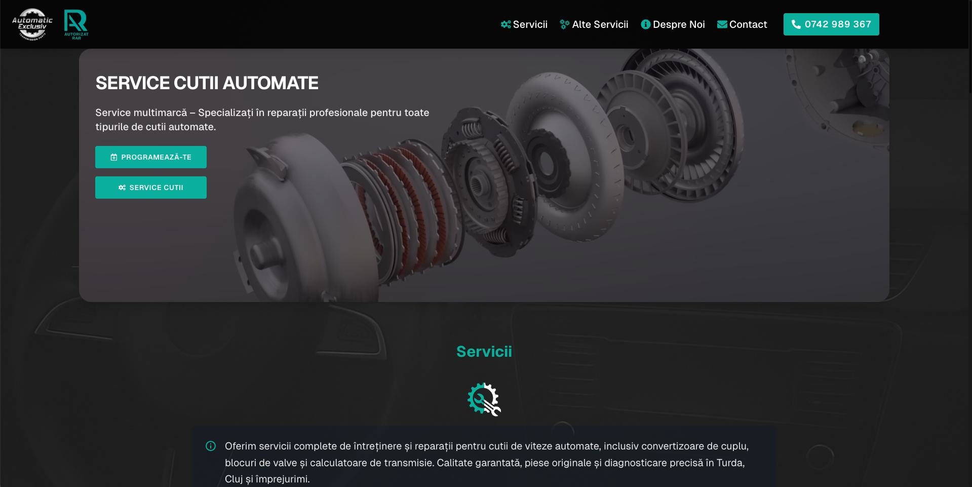This screenshot has height=487, width=972.
Task: Click the Autorizat RAR badge icon
Action: click(x=76, y=24)
